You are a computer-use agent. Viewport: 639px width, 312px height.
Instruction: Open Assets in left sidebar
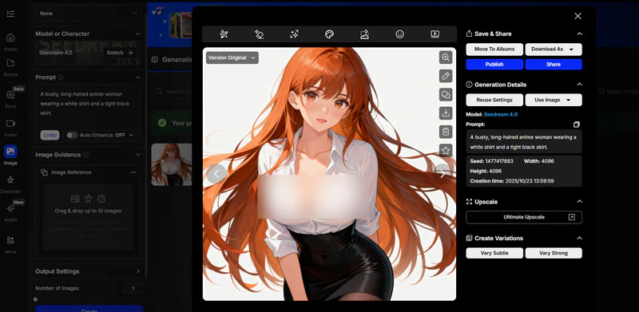(x=10, y=68)
